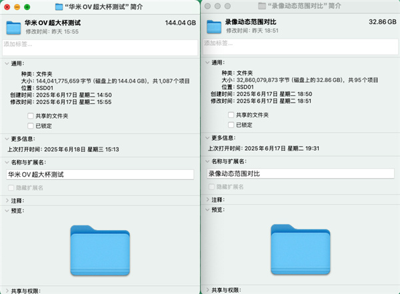Click bold header name 录像动态范围对比

[251, 22]
